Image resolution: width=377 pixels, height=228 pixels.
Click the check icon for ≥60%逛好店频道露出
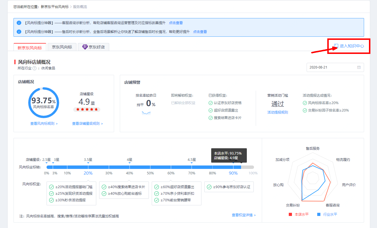(157, 187)
